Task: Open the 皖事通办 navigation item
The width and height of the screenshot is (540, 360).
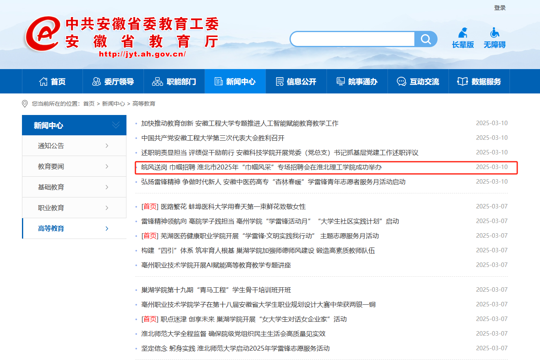Action: tap(357, 82)
